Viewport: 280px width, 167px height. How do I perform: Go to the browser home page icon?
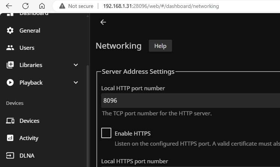(x=42, y=6)
